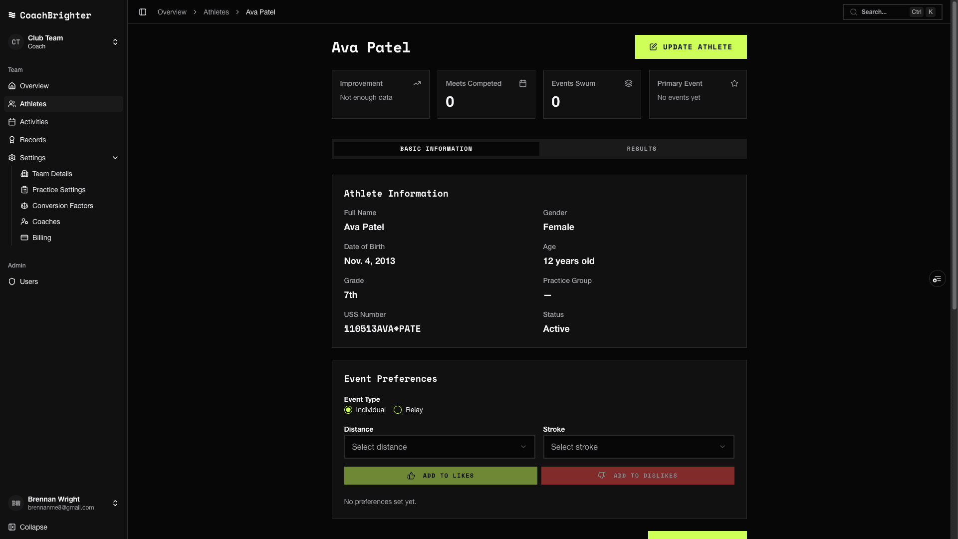
Task: Click the Users shield icon
Action: point(12,281)
